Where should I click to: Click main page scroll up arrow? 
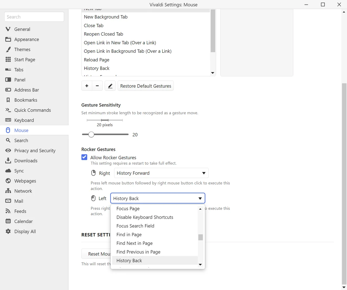point(344,12)
